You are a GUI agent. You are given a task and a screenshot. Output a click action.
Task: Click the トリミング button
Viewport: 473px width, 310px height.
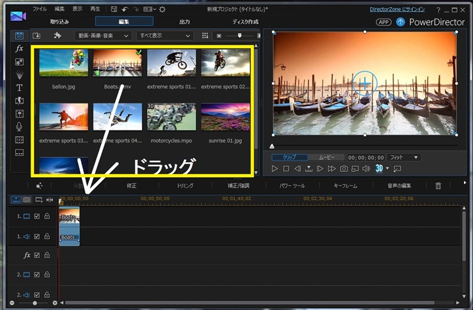185,185
